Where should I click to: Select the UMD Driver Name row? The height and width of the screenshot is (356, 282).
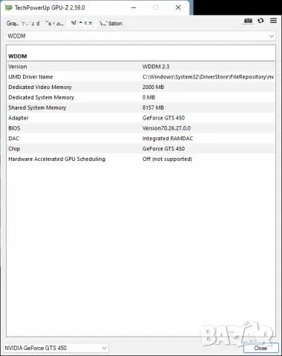(141, 77)
